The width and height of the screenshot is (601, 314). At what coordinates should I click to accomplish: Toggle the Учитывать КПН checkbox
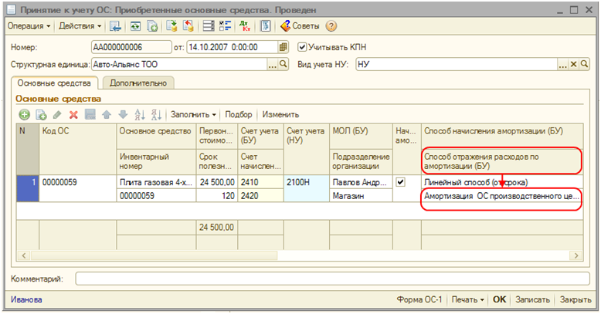point(303,47)
